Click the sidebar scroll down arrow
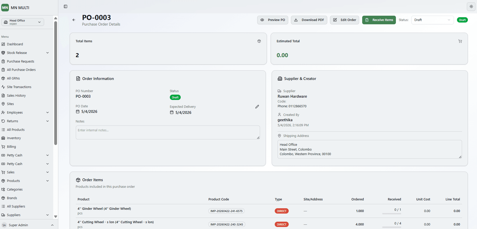The height and width of the screenshot is (229, 477). pos(56,217)
